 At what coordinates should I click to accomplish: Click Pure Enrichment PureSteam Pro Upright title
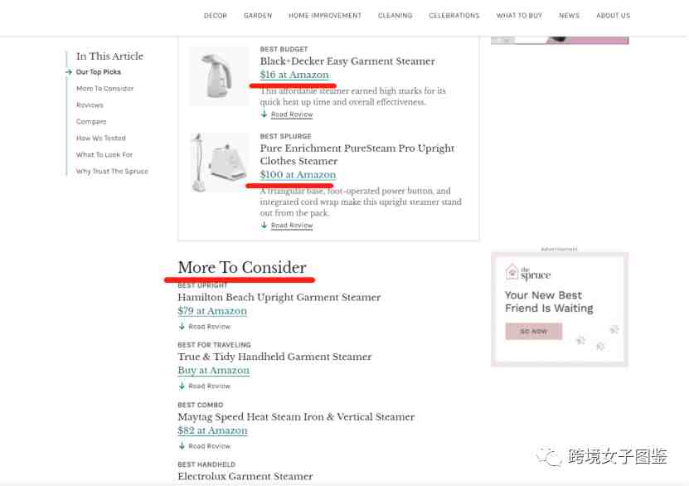point(357,154)
